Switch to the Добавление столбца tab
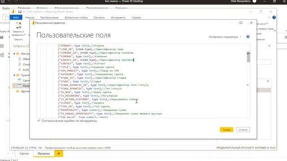Viewport: 287px width, 161px height. coord(76,17)
